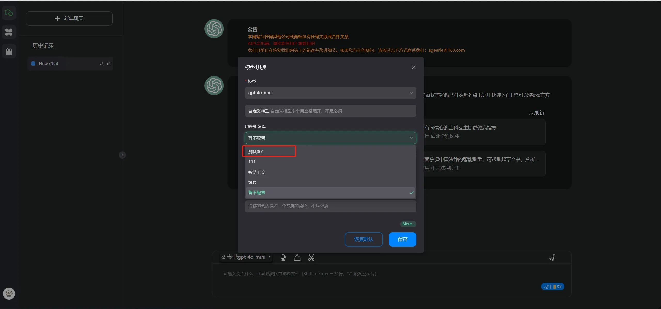The image size is (661, 309).
Task: Click the 恢复默认 reset button
Action: 364,239
